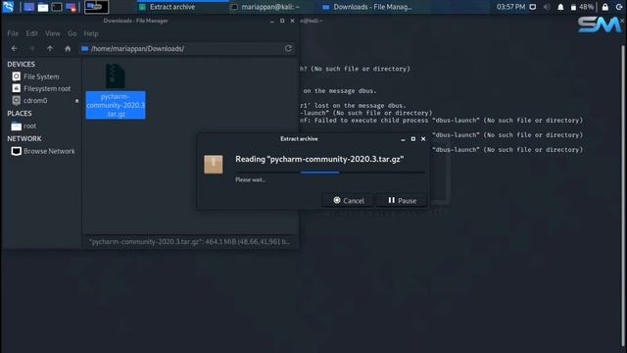Launch the terminal emulator panel icon
627x353 pixels.
pos(57,7)
